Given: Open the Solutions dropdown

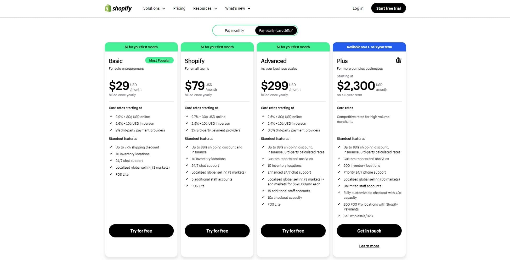Looking at the screenshot, I should click(x=154, y=8).
